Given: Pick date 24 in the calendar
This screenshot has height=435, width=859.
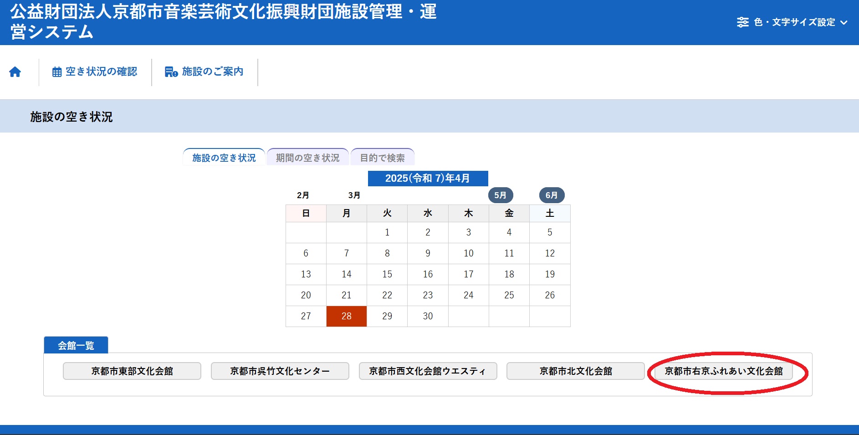Looking at the screenshot, I should click(469, 295).
